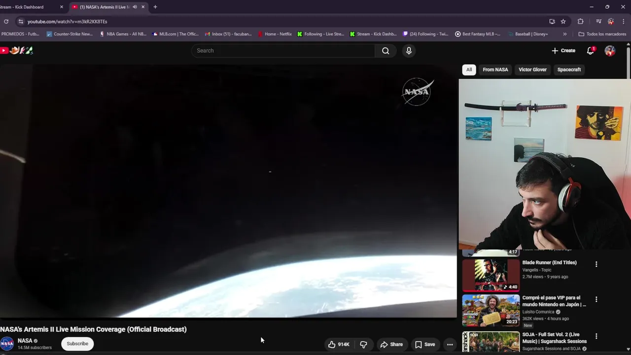Save the video to a playlist
631x355 pixels.
[424, 344]
